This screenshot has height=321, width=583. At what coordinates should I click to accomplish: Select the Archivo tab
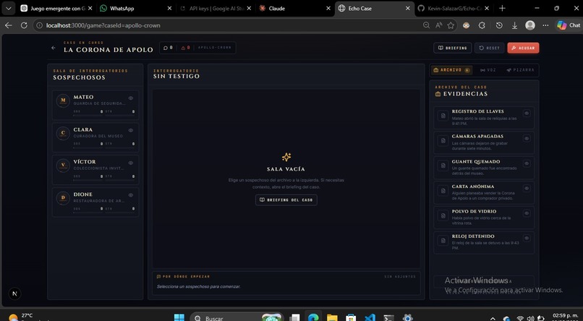[x=451, y=70]
